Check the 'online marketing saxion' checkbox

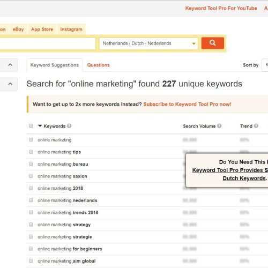31,176
